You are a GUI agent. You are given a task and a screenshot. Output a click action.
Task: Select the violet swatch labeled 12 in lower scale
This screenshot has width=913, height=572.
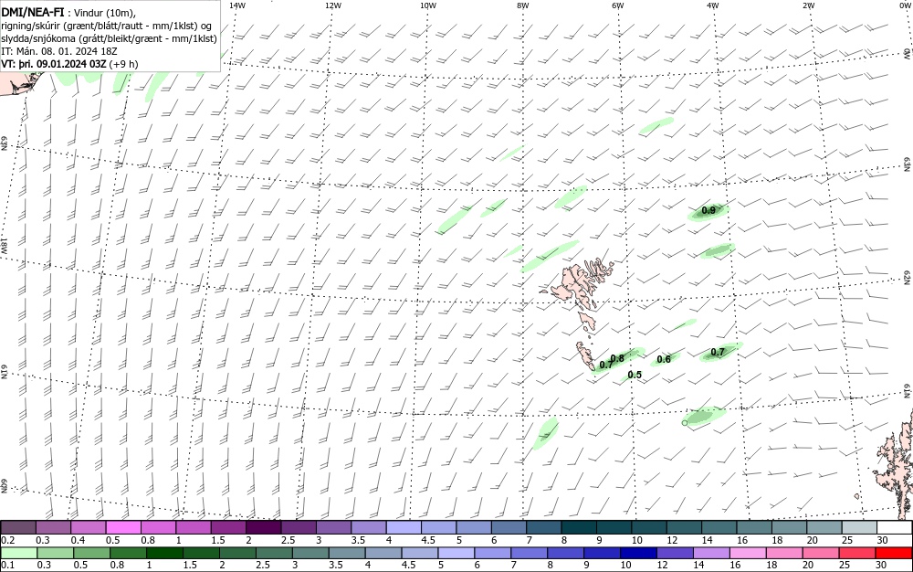675,553
